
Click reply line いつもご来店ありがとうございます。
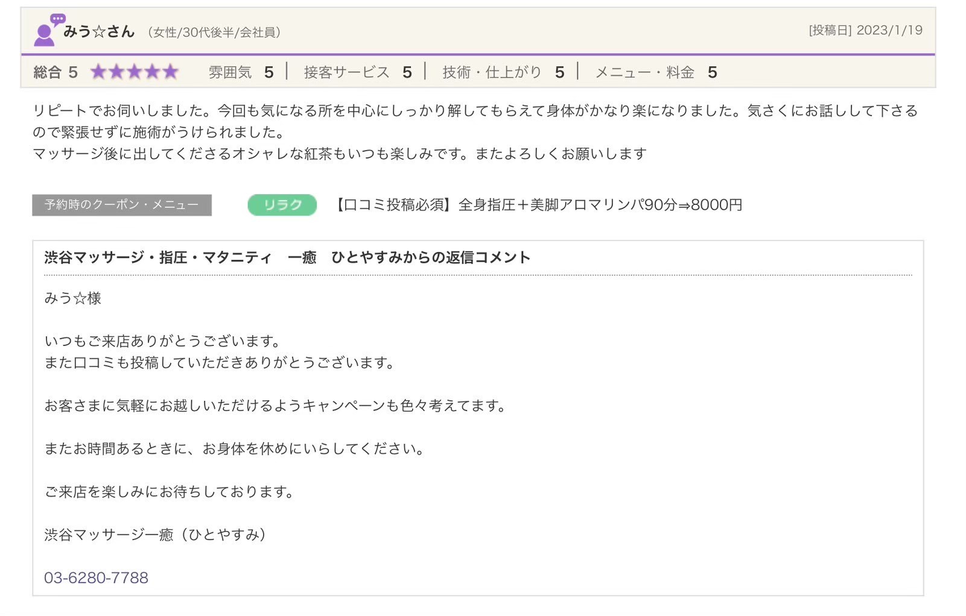(164, 341)
